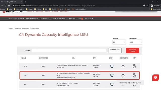
Task: Click the red Download Package button
Action: 132,50
